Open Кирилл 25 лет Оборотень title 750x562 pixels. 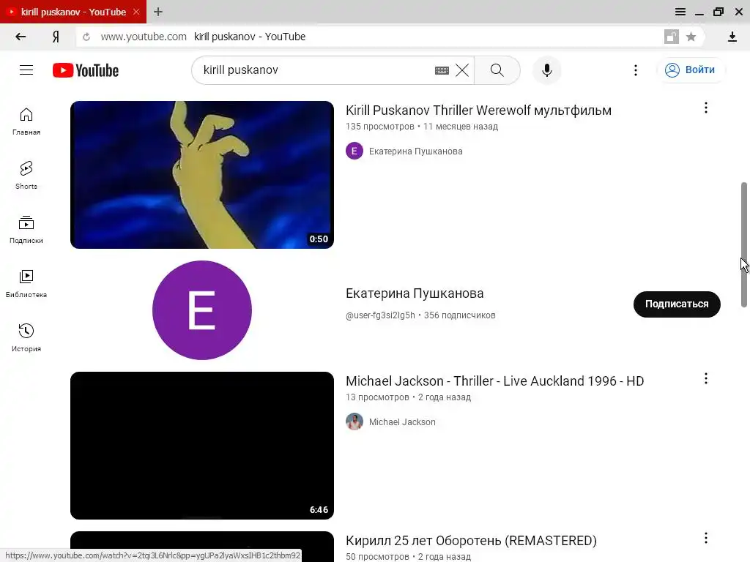(471, 541)
